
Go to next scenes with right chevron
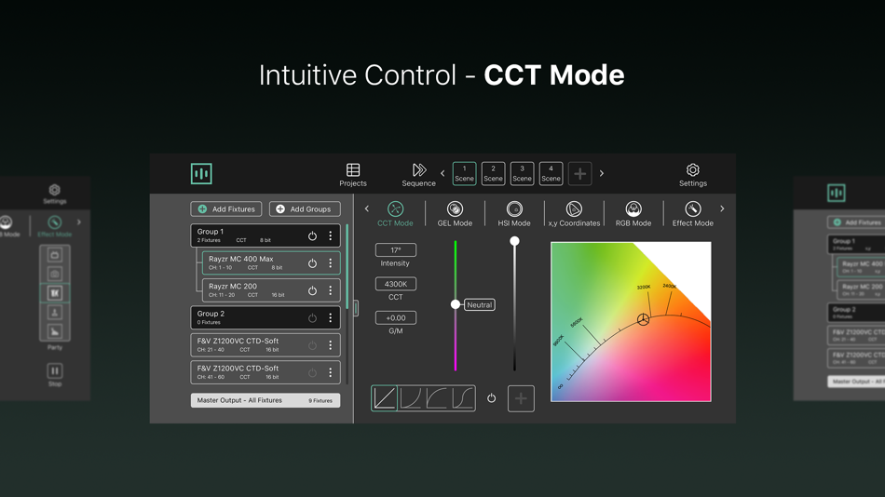601,174
